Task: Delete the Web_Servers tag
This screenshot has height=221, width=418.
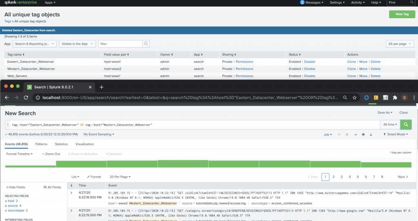Action: (376, 76)
